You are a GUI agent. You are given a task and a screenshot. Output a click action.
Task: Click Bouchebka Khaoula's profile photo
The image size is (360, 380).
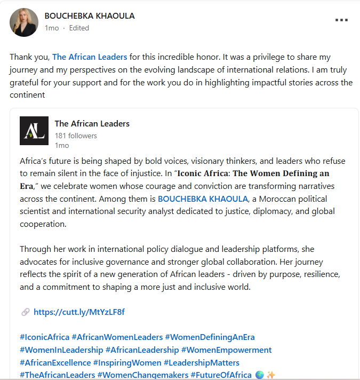point(24,22)
